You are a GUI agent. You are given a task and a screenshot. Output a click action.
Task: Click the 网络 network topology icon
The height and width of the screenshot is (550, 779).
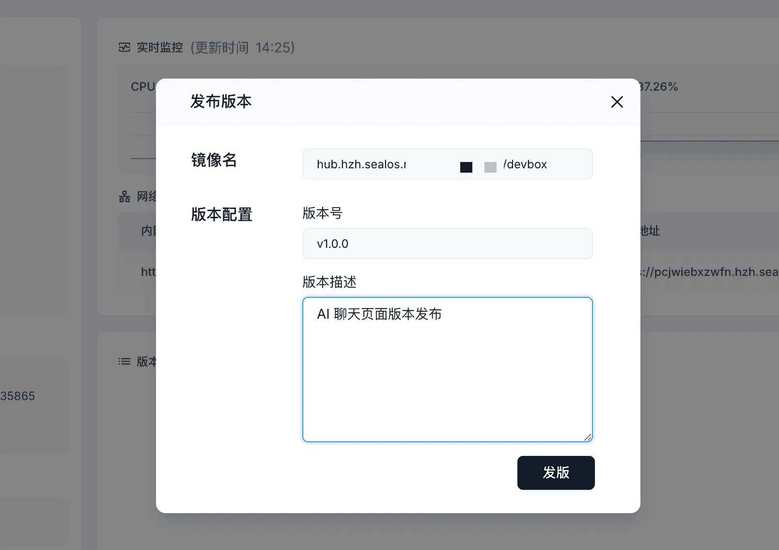click(125, 196)
